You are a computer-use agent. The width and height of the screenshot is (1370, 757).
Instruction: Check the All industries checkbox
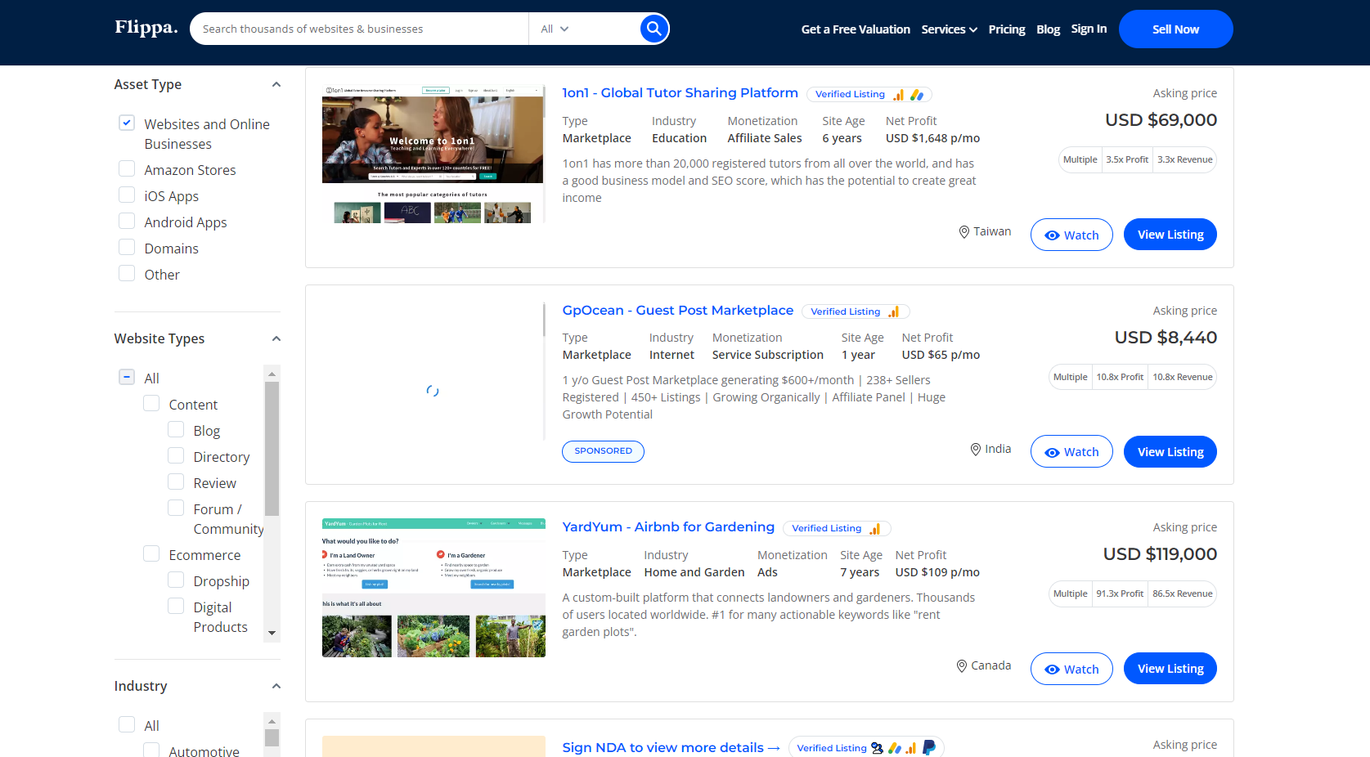pyautogui.click(x=127, y=724)
